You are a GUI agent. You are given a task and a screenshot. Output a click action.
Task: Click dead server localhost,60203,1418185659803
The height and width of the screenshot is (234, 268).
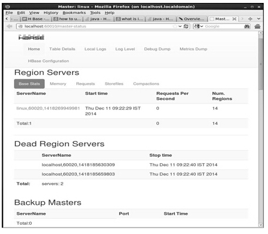78,174
